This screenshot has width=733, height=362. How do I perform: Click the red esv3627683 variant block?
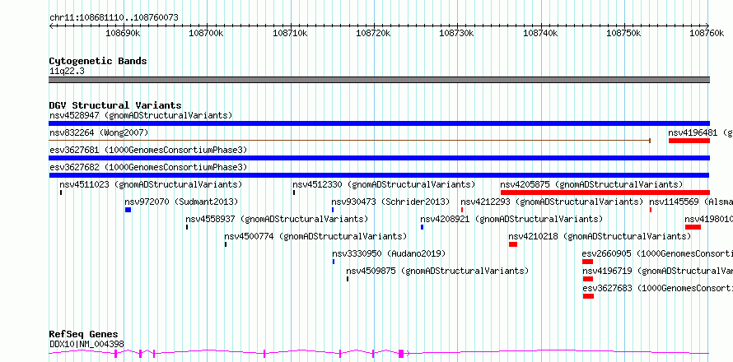coord(588,296)
